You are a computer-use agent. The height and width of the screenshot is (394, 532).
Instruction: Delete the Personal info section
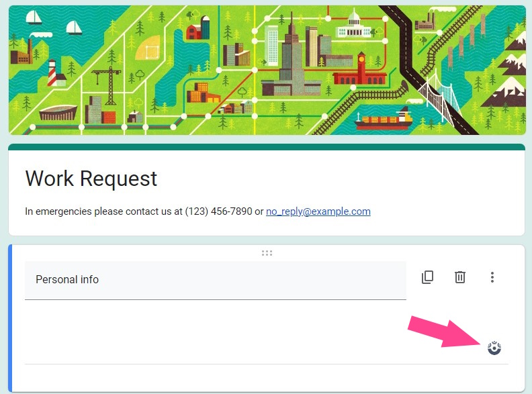(x=459, y=277)
